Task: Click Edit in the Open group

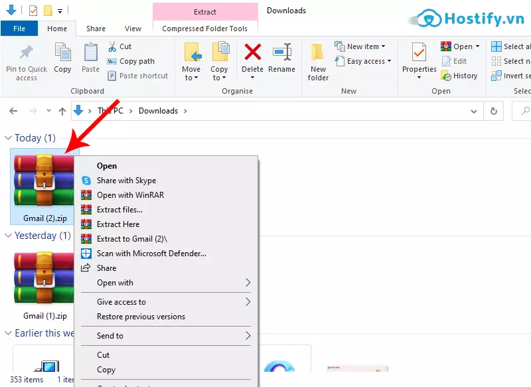Action: 455,61
